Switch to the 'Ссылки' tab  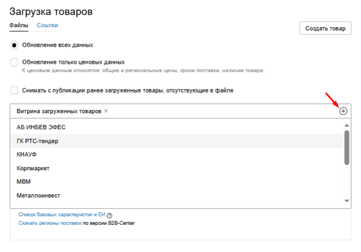[48, 25]
